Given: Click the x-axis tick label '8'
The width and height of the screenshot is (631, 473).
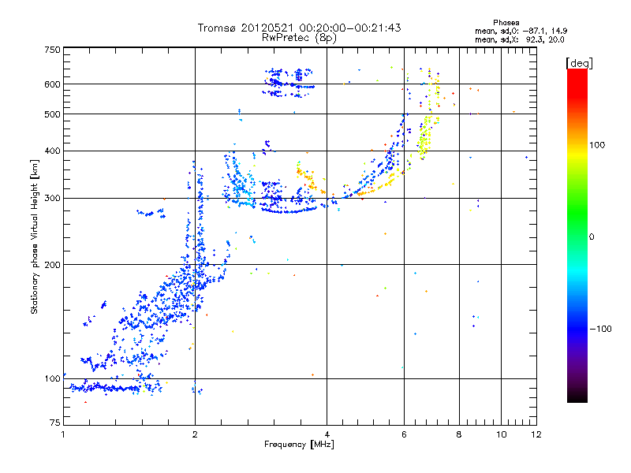Looking at the screenshot, I should point(459,434).
